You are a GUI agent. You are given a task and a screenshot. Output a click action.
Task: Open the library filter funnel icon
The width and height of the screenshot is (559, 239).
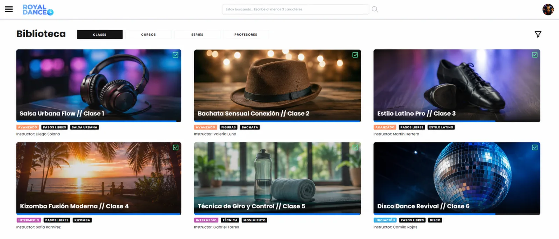point(538,34)
